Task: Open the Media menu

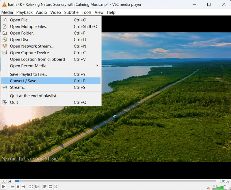Action: pos(7,12)
